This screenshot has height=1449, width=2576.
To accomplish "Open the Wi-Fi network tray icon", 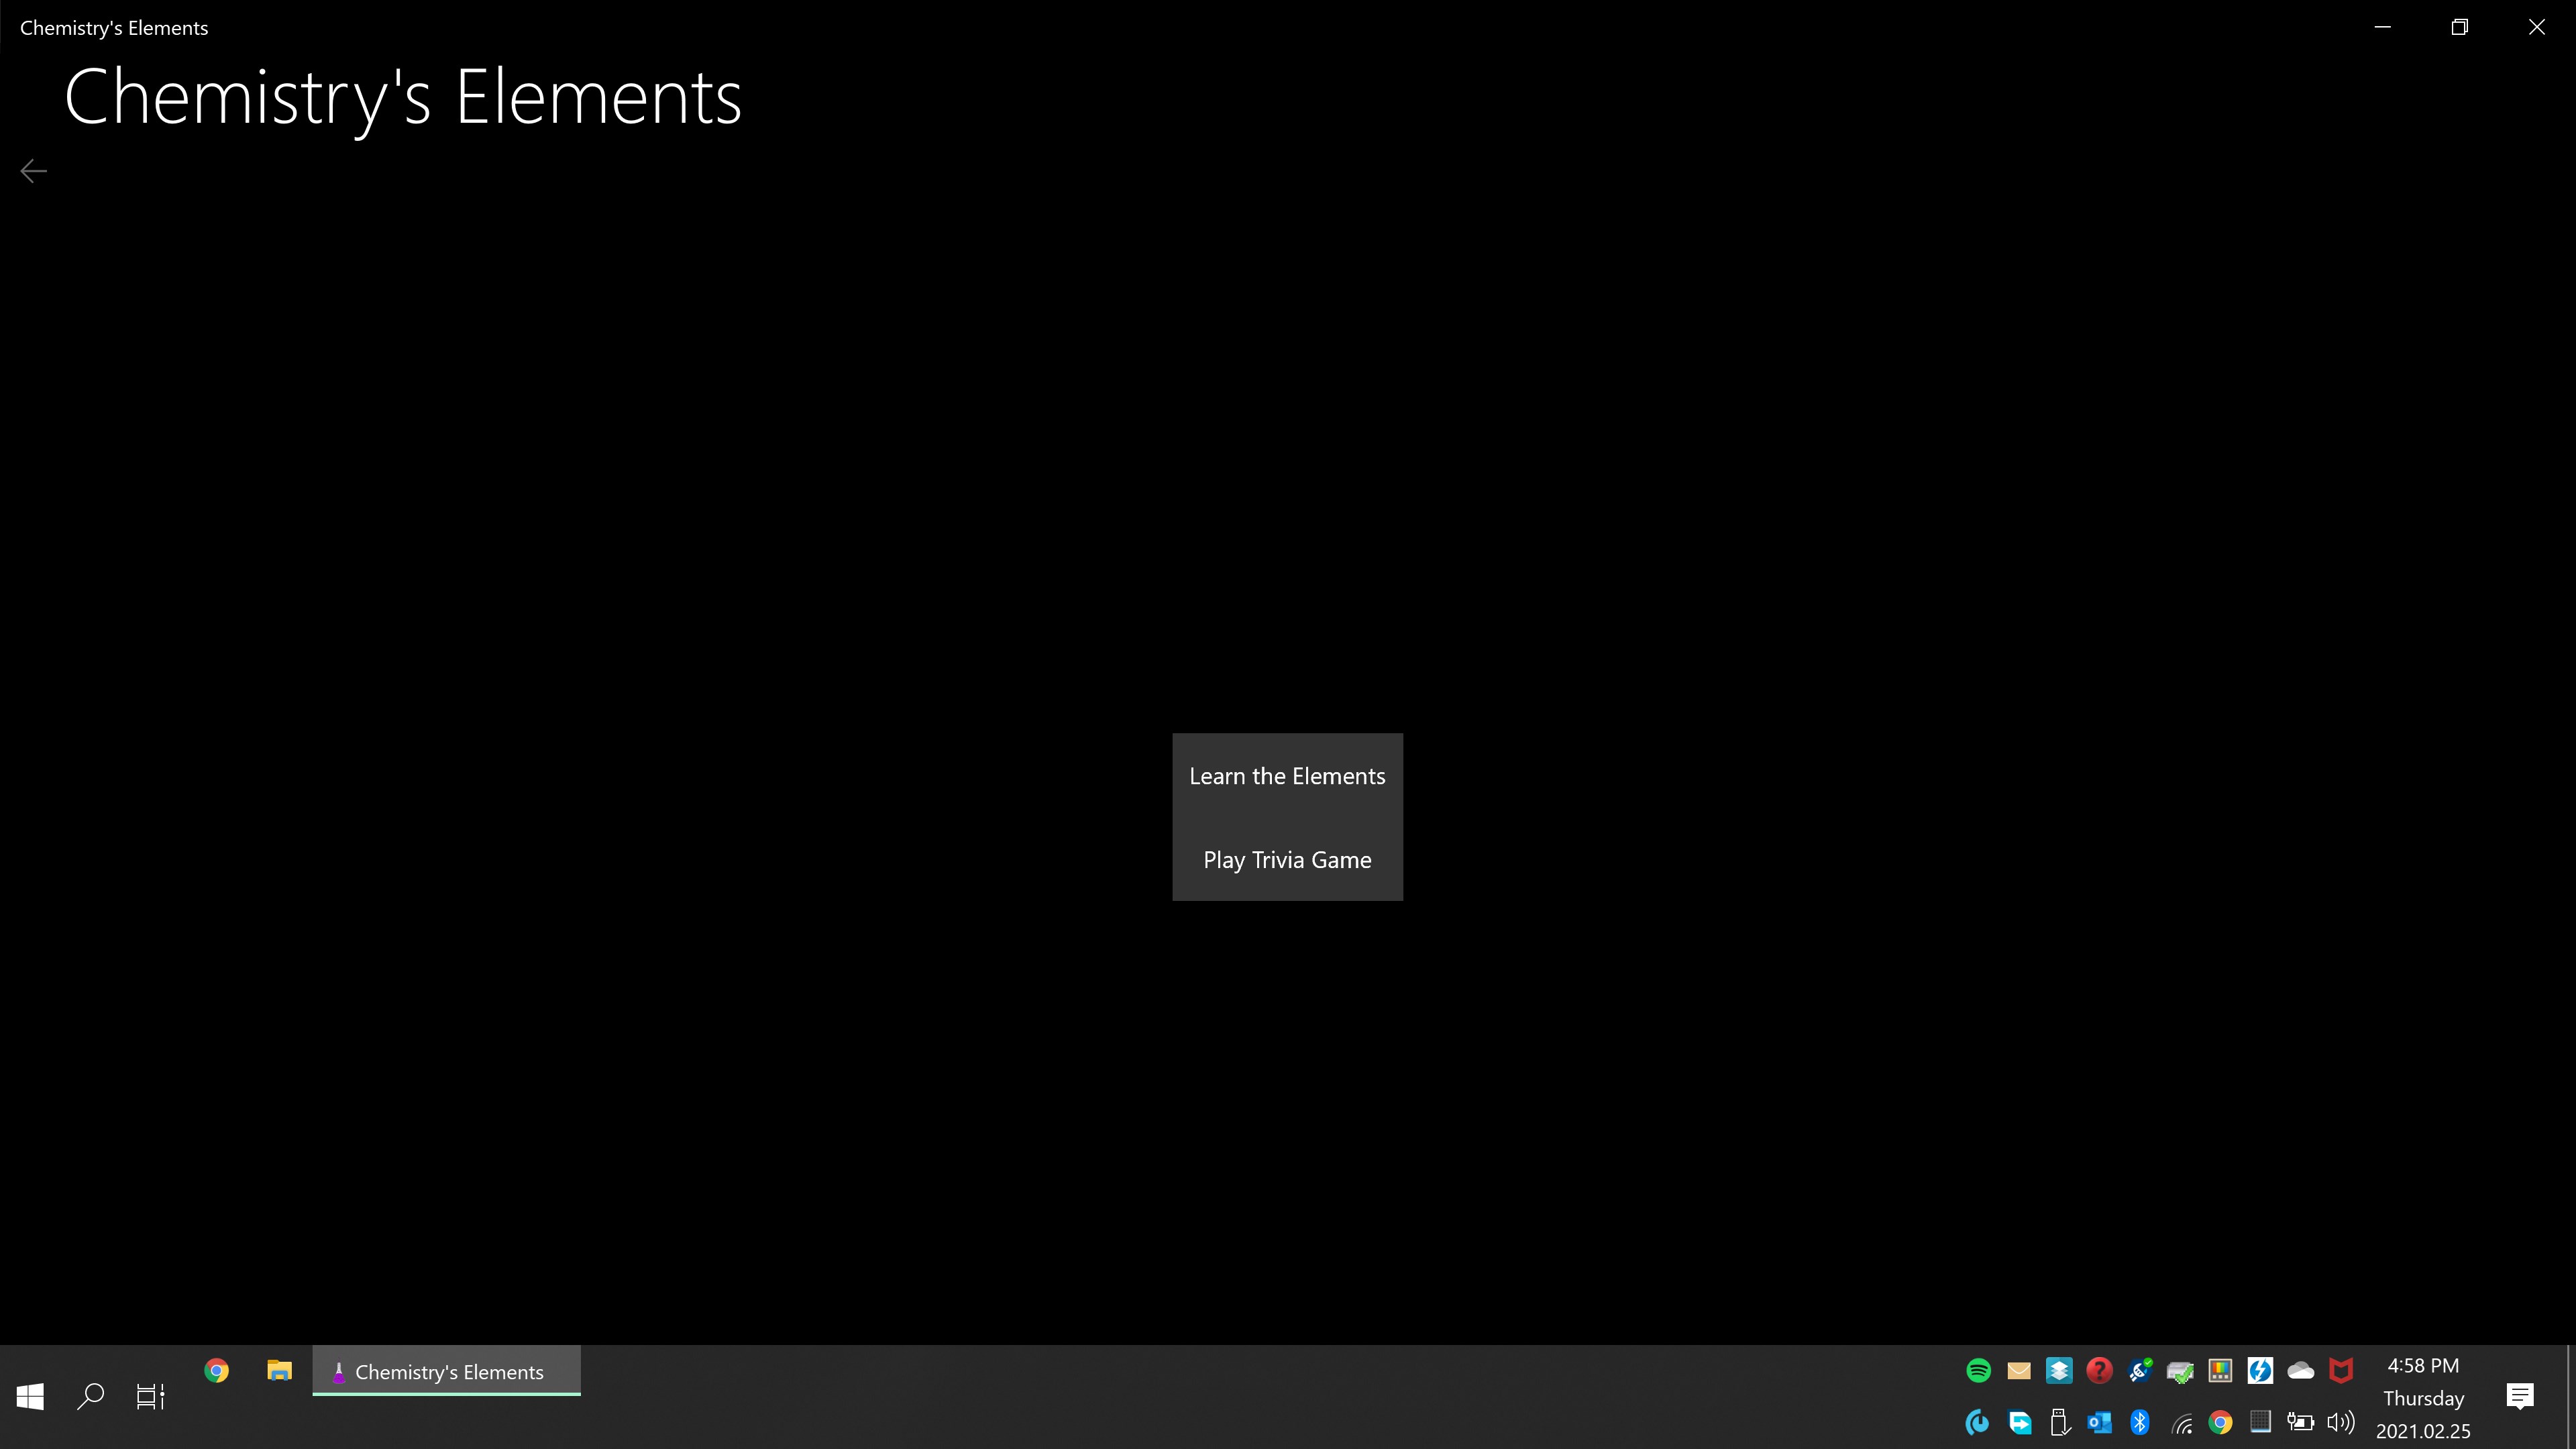I will [2181, 1422].
